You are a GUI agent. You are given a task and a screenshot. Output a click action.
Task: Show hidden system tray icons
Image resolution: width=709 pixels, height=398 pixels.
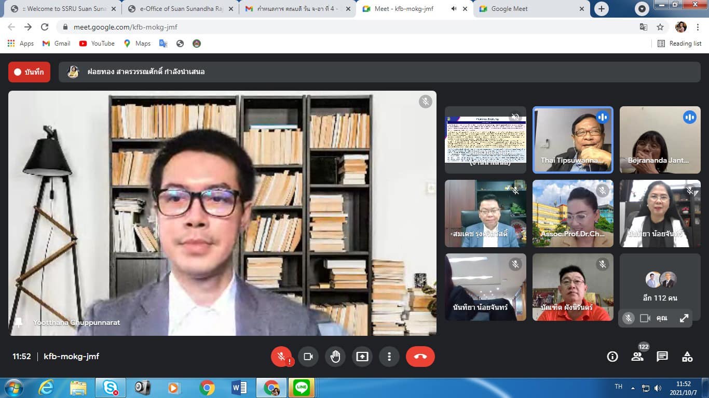pyautogui.click(x=633, y=388)
